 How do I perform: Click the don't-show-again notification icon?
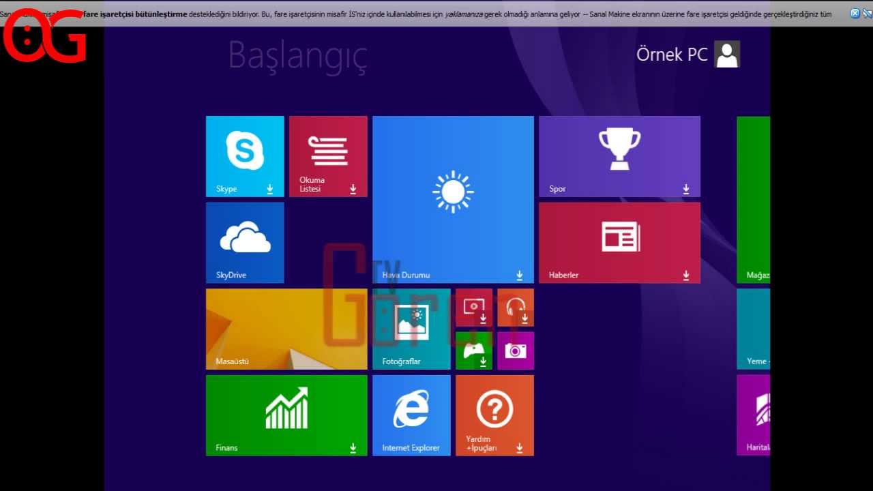[866, 14]
